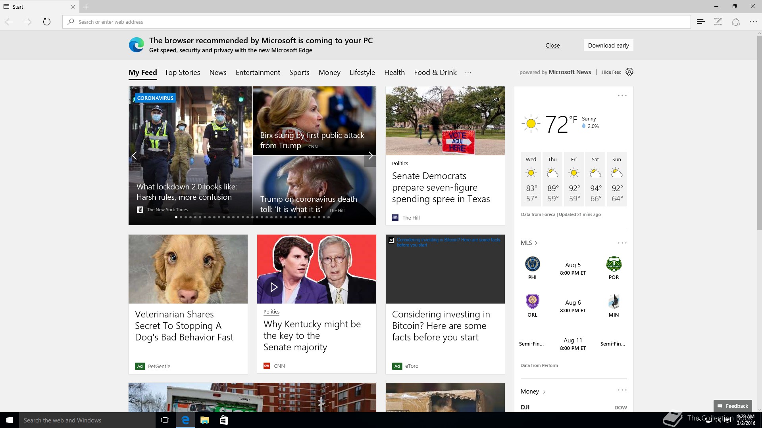This screenshot has height=428, width=762.
Task: Open Task View on the taskbar
Action: 165,420
